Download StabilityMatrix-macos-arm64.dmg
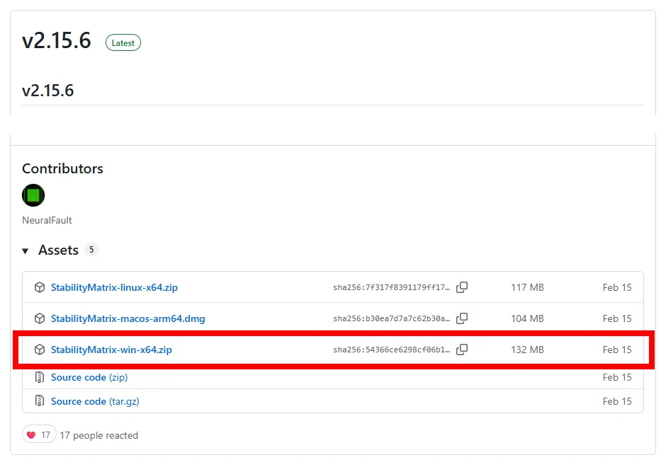The image size is (666, 467). pyautogui.click(x=128, y=318)
